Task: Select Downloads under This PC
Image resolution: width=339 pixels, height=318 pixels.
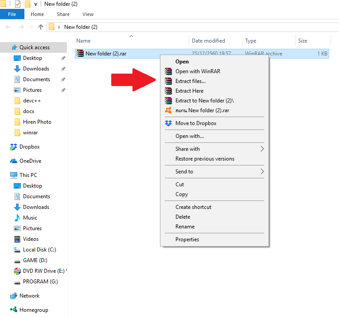Action: coord(36,207)
